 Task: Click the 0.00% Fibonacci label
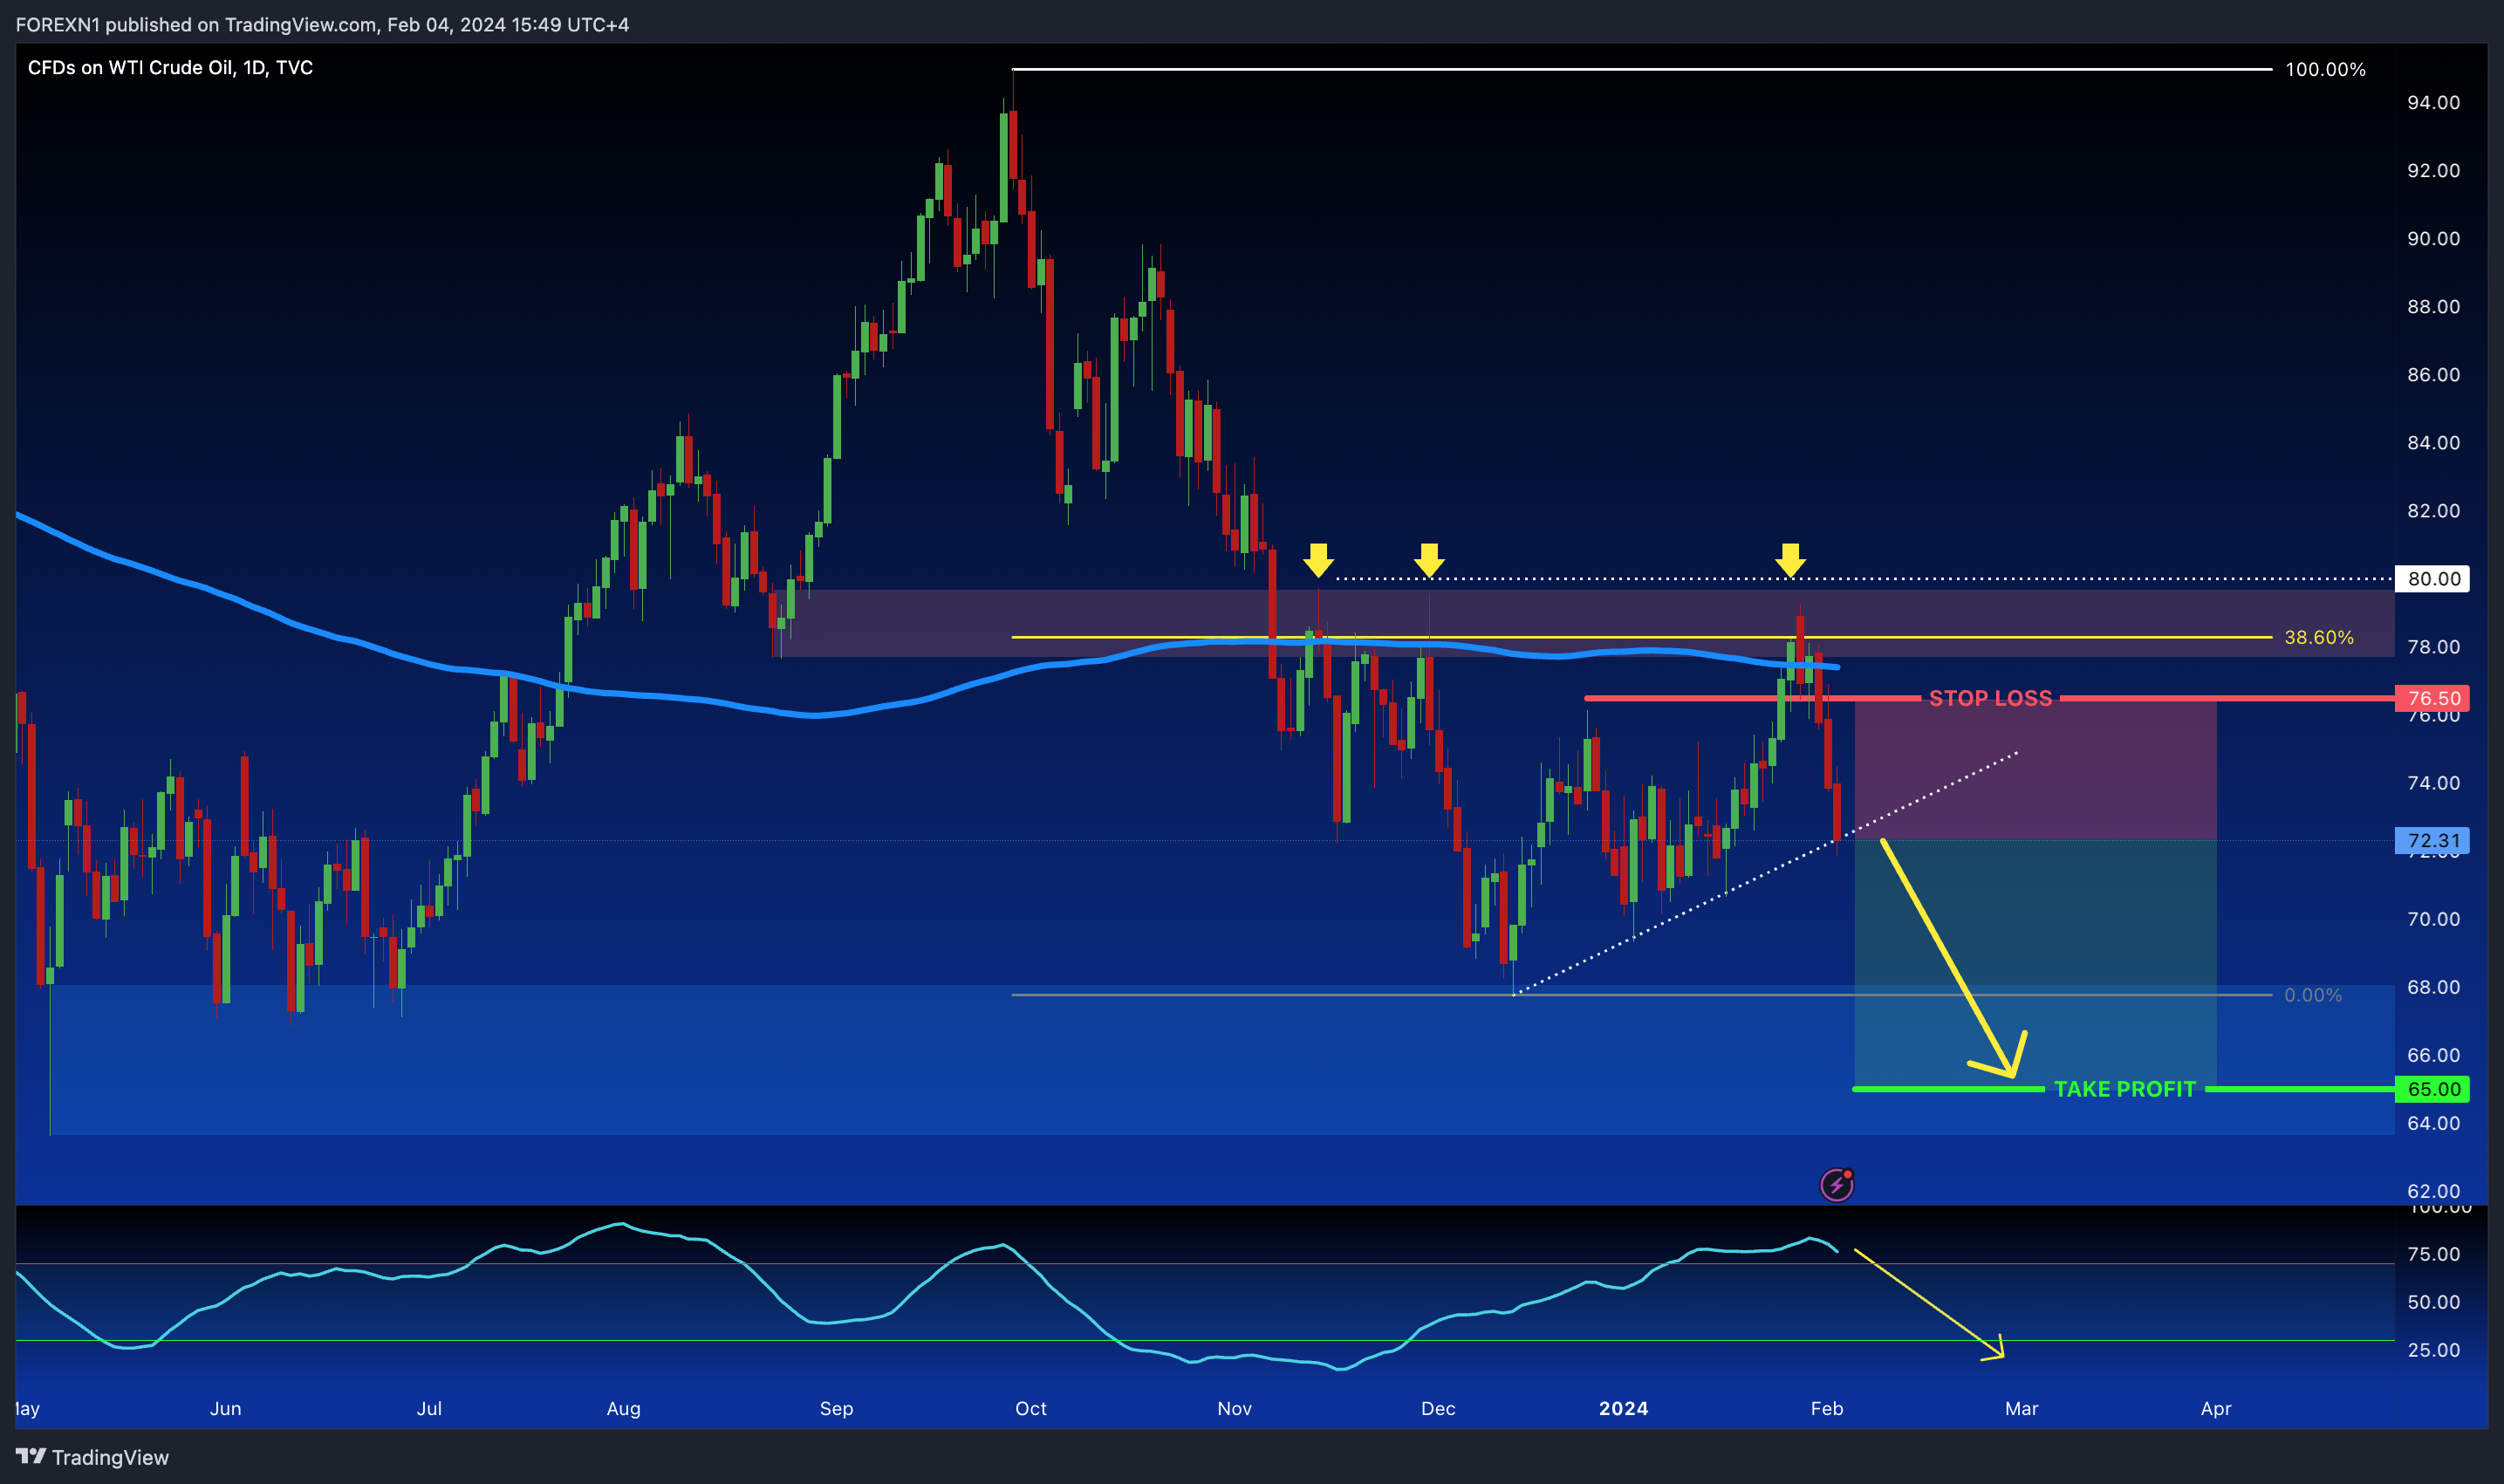[2312, 995]
